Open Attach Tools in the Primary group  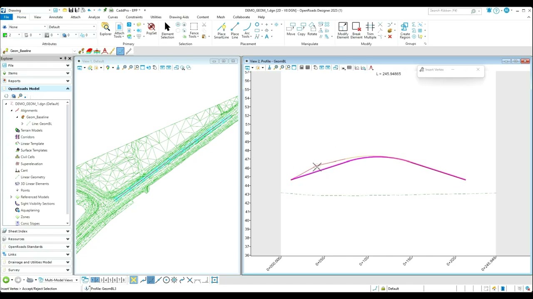tap(119, 31)
